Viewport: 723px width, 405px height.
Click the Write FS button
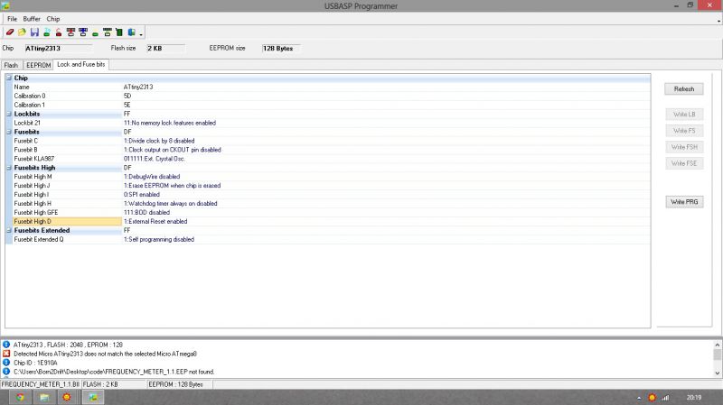[x=684, y=131]
